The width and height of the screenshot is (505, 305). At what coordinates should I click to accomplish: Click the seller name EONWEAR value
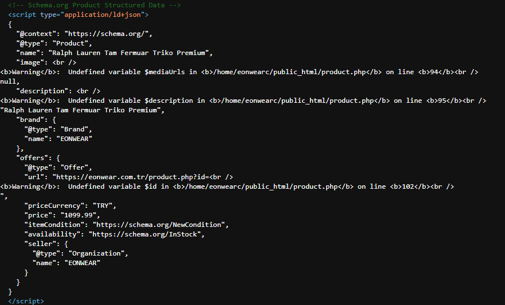coord(83,263)
